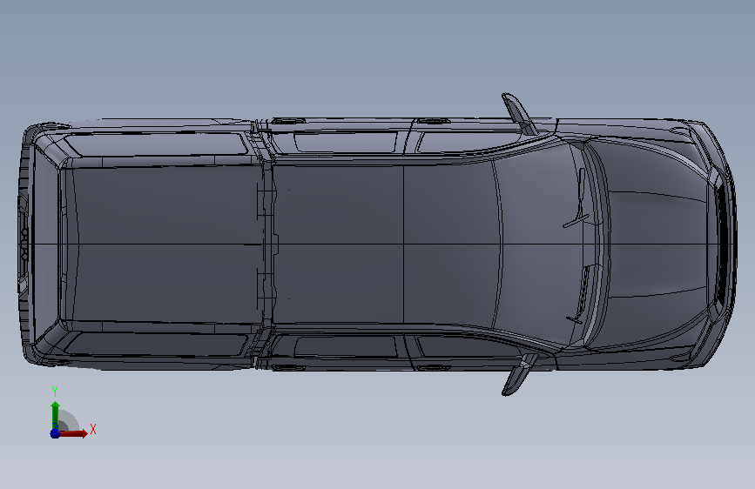Select the truck's hood surface

point(657,244)
